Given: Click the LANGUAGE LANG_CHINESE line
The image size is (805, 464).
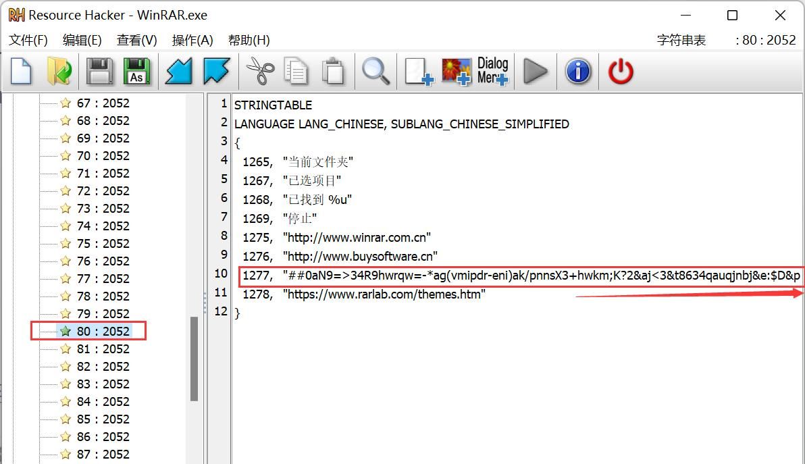Looking at the screenshot, I should pyautogui.click(x=401, y=124).
